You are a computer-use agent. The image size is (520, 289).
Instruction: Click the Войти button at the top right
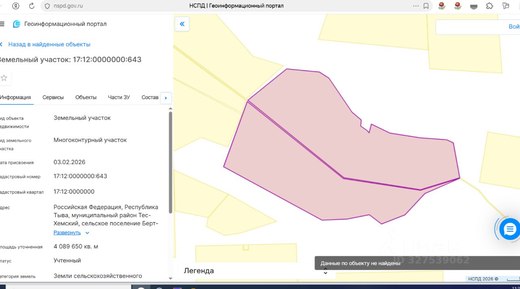[514, 27]
